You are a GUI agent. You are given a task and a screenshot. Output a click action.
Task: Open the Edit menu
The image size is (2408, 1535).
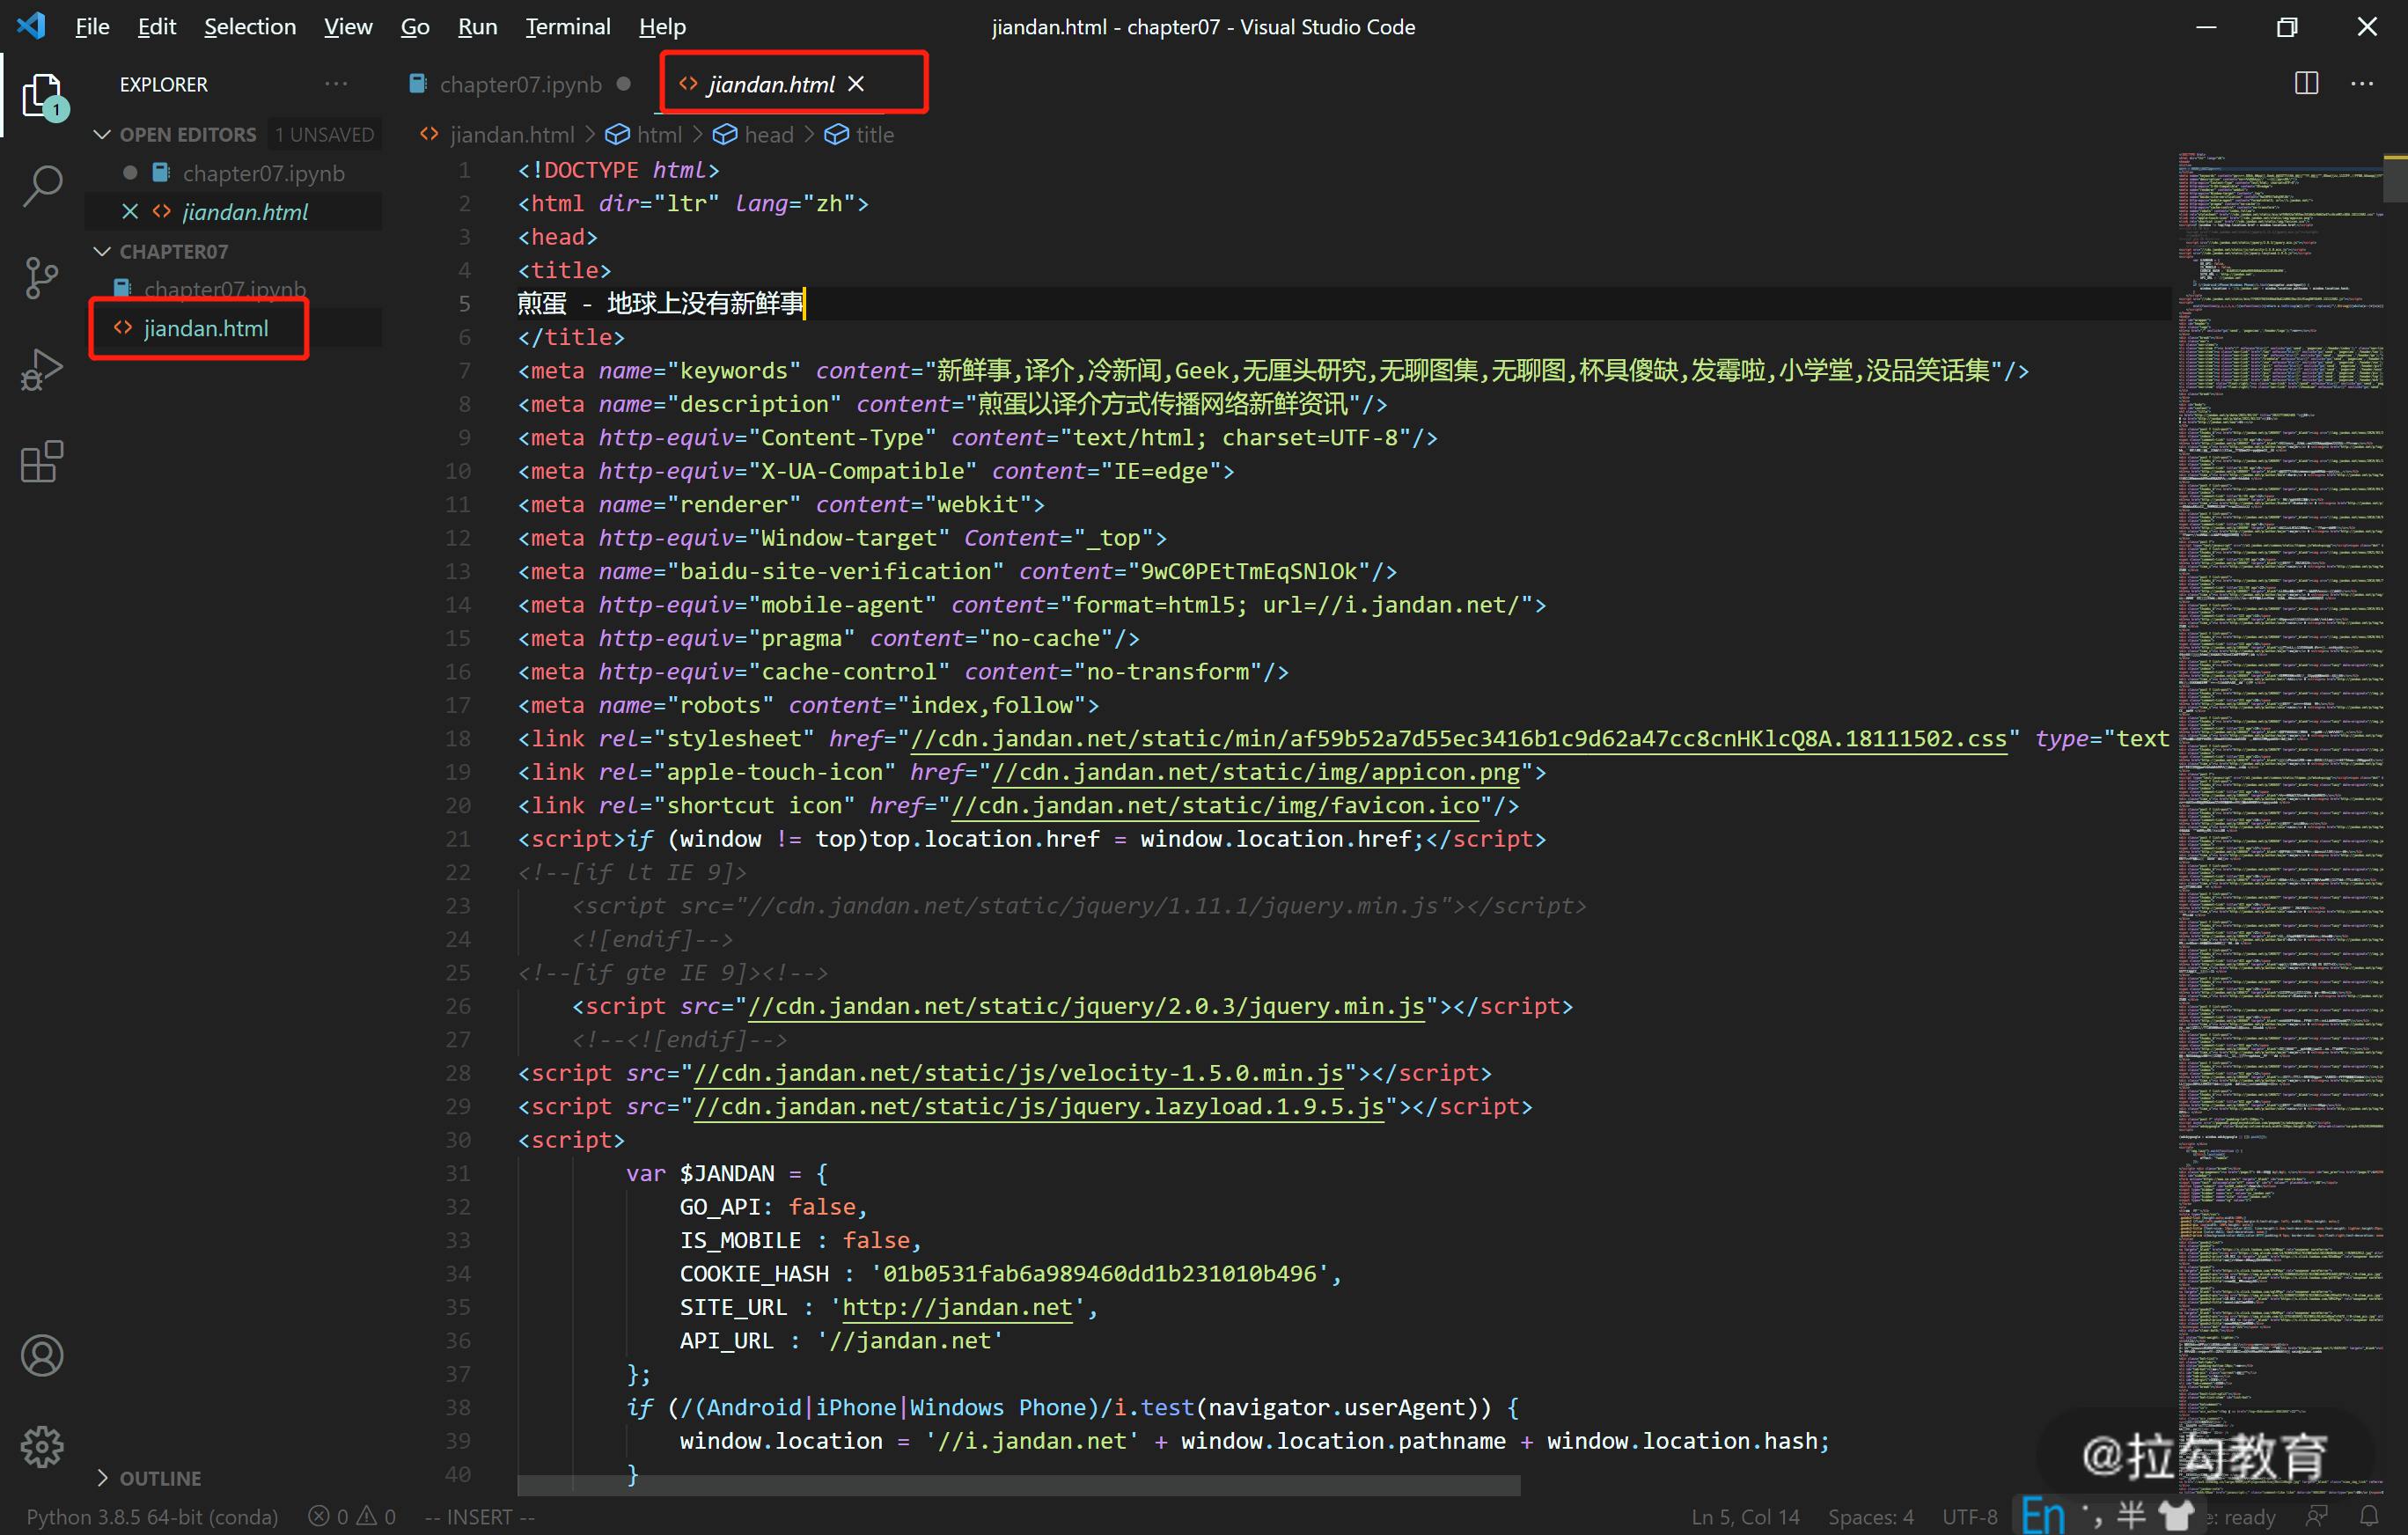[157, 27]
